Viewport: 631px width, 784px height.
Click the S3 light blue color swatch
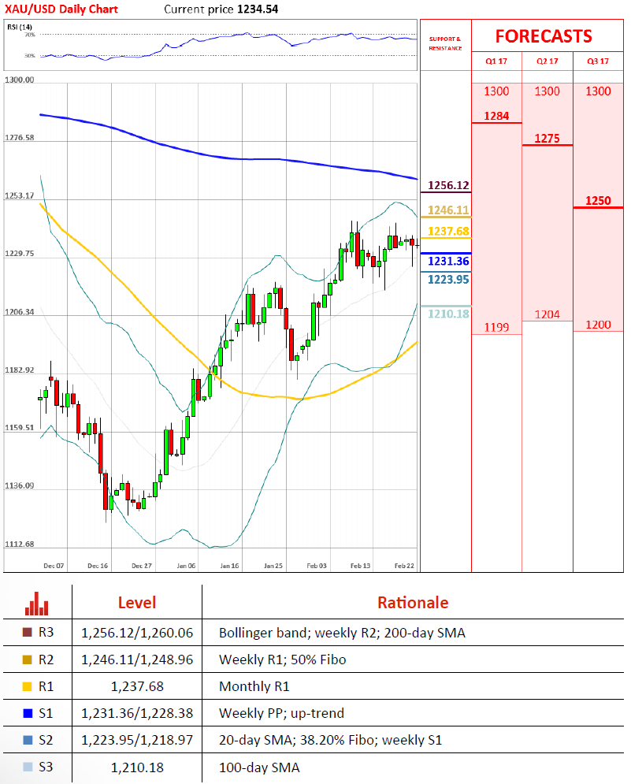click(28, 767)
